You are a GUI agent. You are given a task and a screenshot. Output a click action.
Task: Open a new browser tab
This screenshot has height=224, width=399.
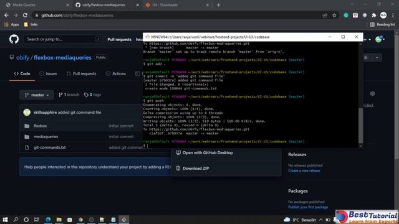pos(219,5)
